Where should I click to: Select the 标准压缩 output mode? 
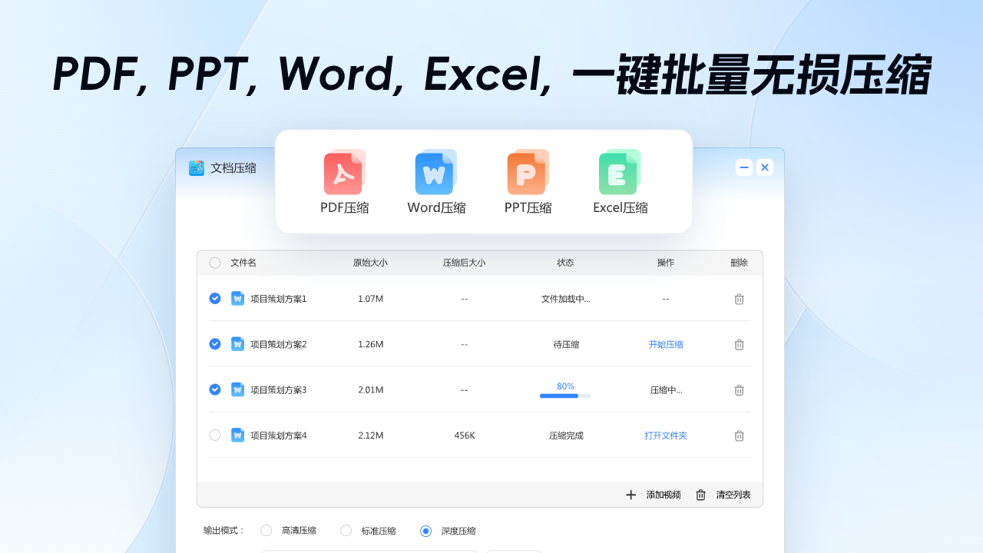[346, 530]
